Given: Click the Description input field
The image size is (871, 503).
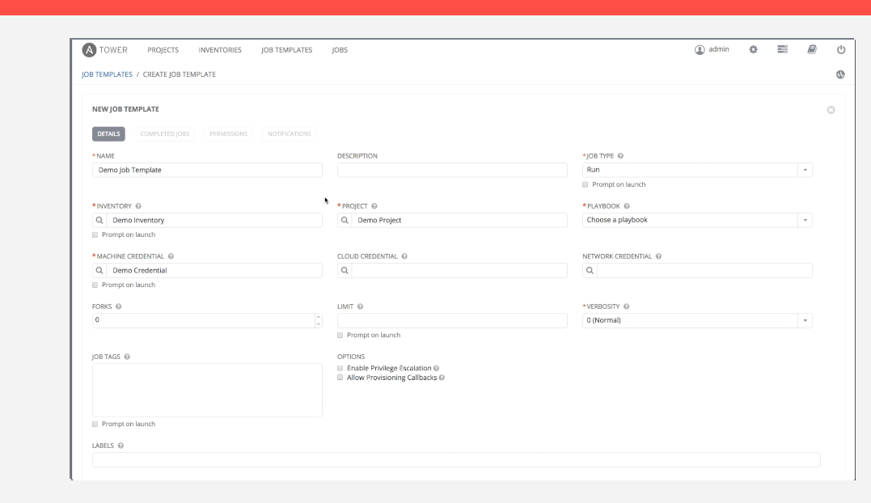Looking at the screenshot, I should (x=452, y=170).
